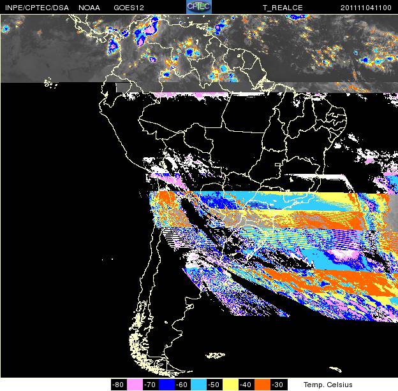398x391 pixels.
Task: Click the -70 legend value
Action: (x=151, y=385)
